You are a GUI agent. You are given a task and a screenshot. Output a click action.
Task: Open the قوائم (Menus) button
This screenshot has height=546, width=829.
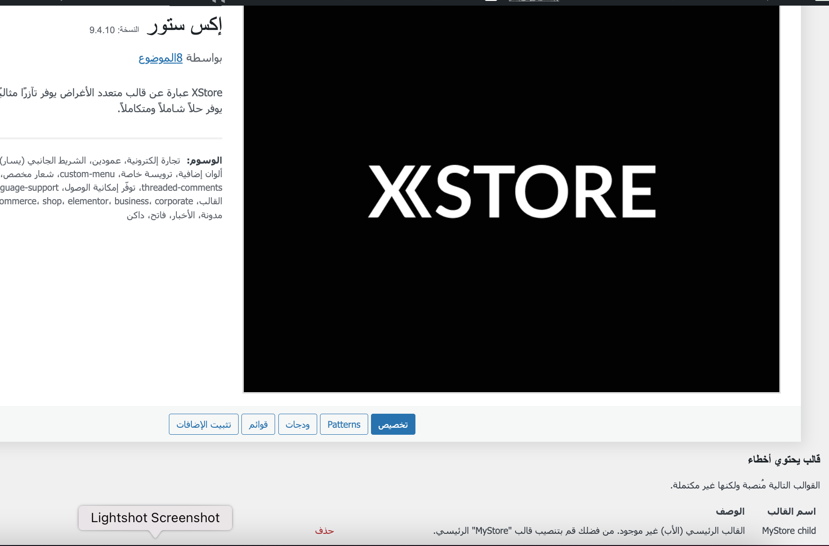pos(258,424)
